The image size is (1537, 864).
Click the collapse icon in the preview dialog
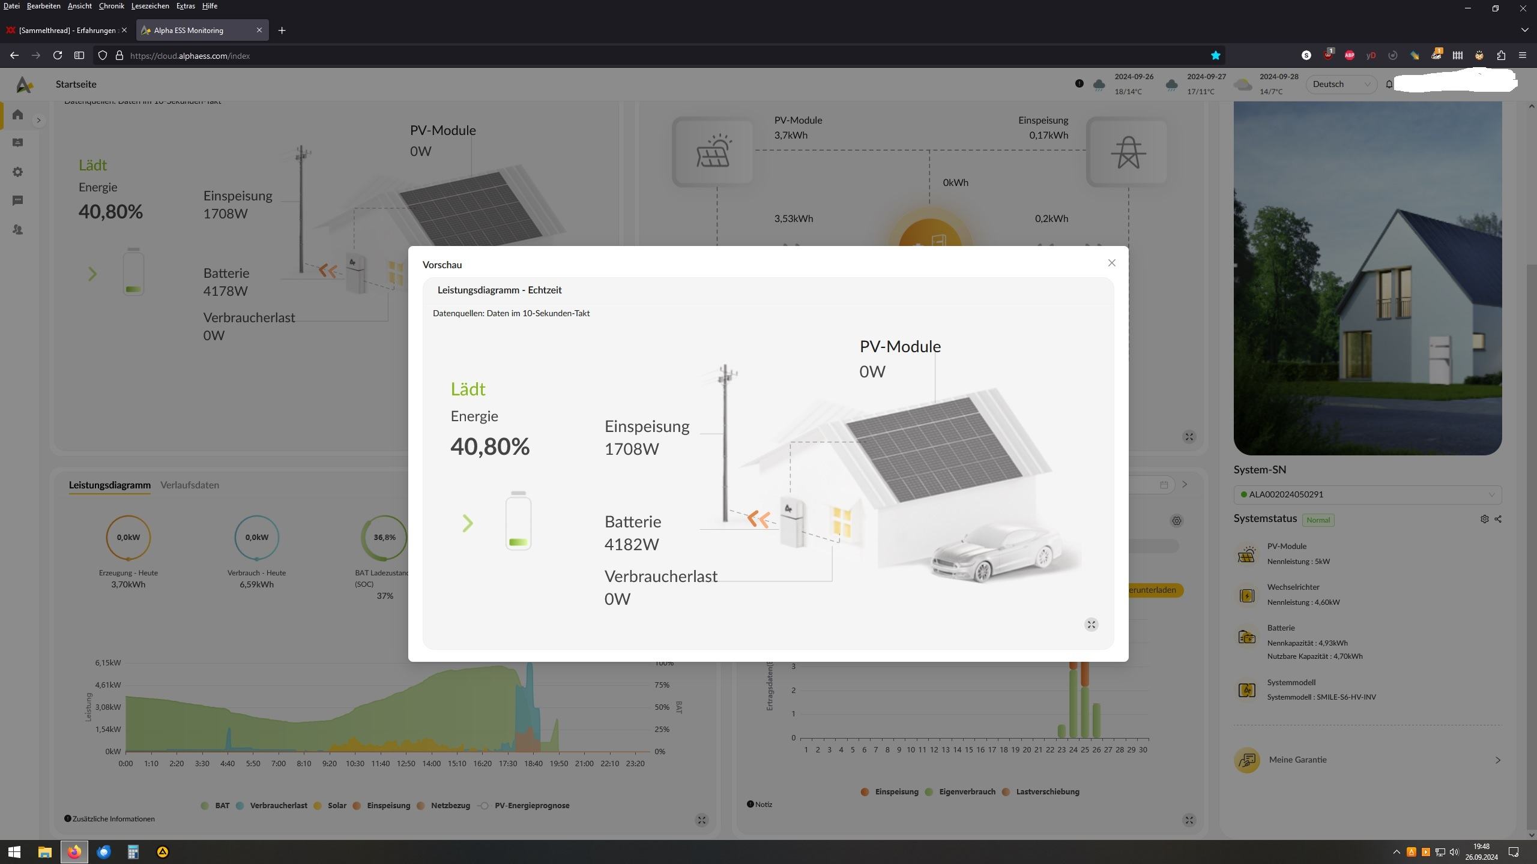[x=1091, y=625]
